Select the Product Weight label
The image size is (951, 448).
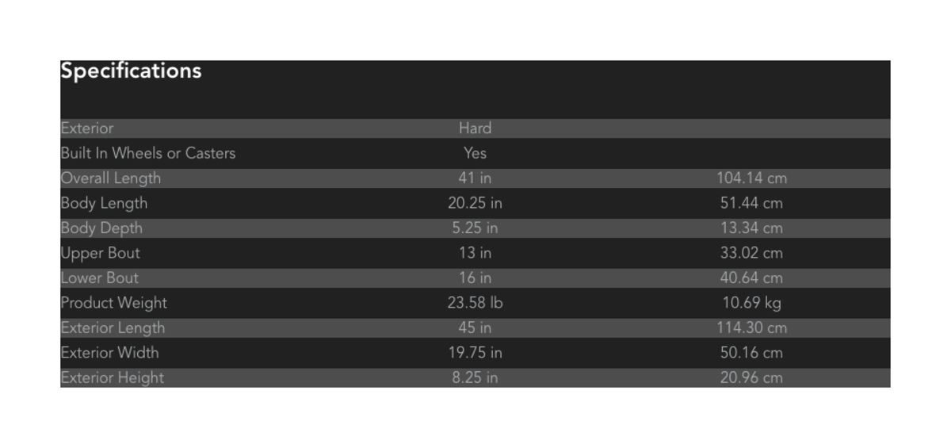pos(113,303)
